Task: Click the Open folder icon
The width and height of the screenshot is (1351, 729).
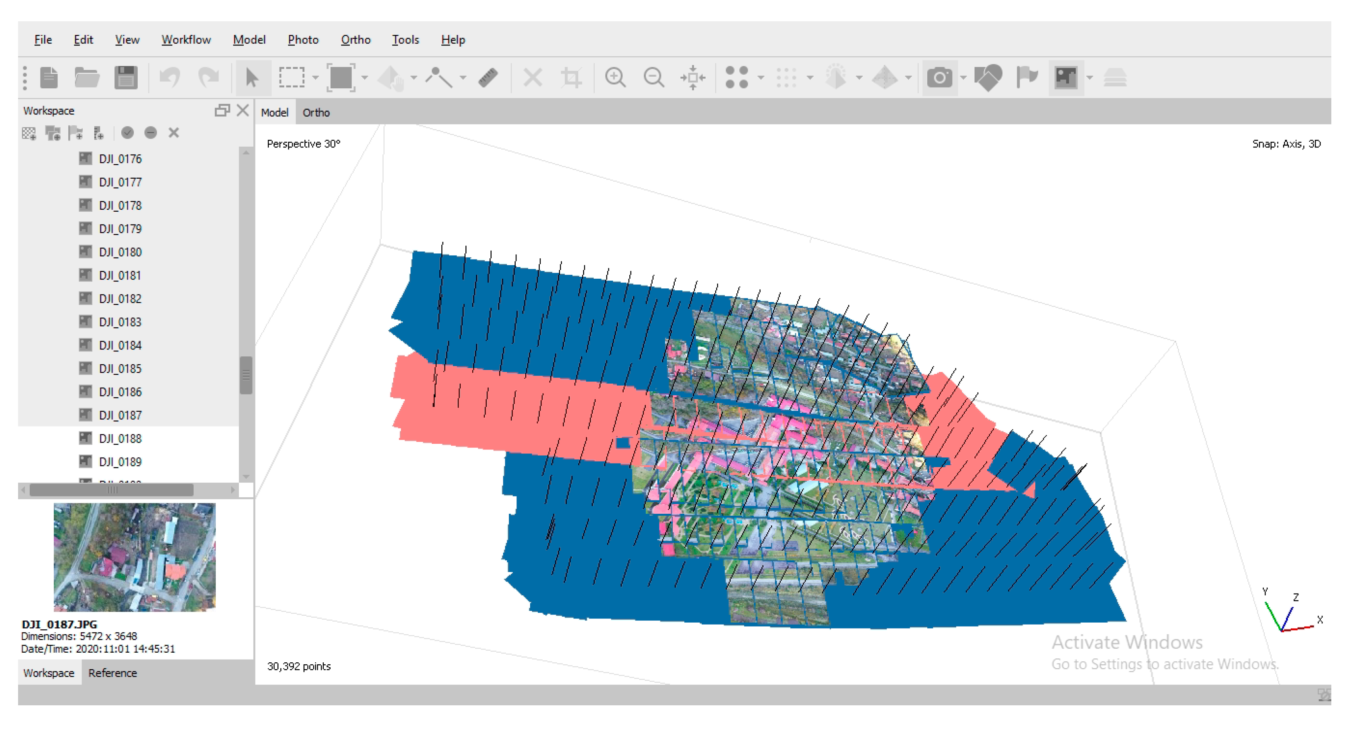Action: pyautogui.click(x=87, y=78)
